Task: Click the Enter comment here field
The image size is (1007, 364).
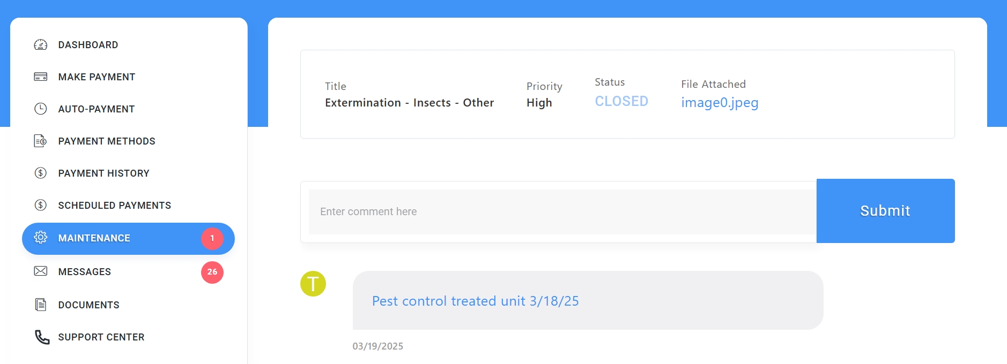Action: (562, 212)
